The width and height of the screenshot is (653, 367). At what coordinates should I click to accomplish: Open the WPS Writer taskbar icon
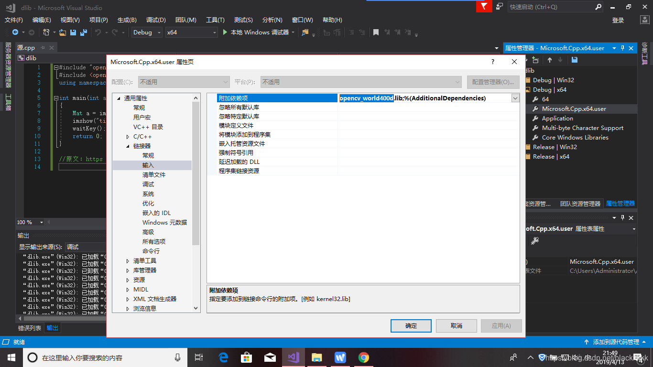(x=340, y=357)
